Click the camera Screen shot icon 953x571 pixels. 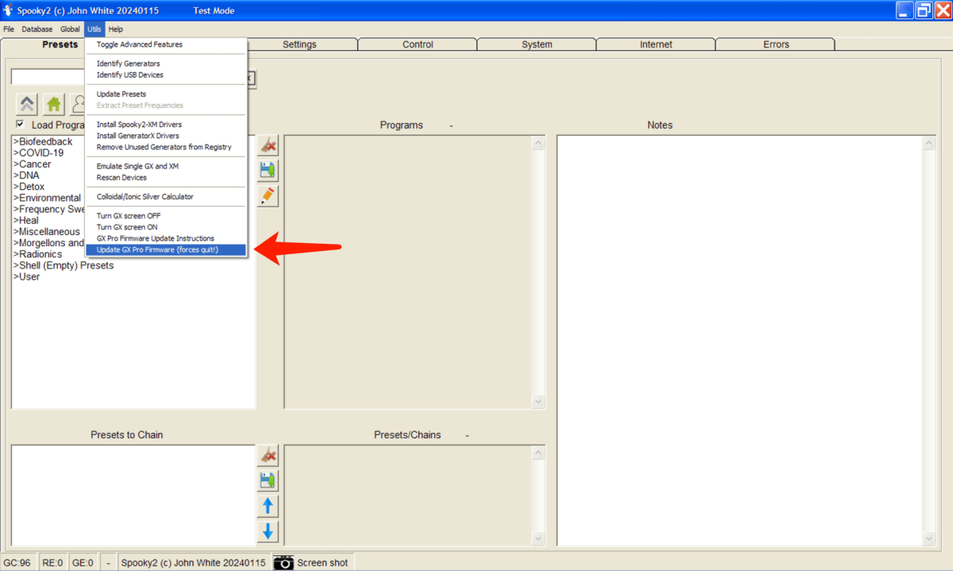284,562
